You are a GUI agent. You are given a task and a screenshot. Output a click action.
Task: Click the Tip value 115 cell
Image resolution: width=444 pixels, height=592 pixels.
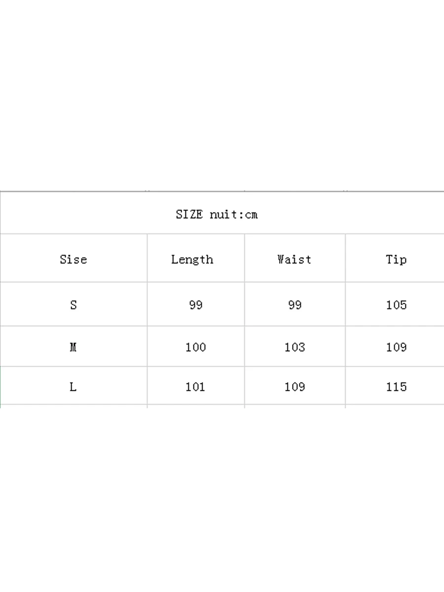pyautogui.click(x=395, y=386)
